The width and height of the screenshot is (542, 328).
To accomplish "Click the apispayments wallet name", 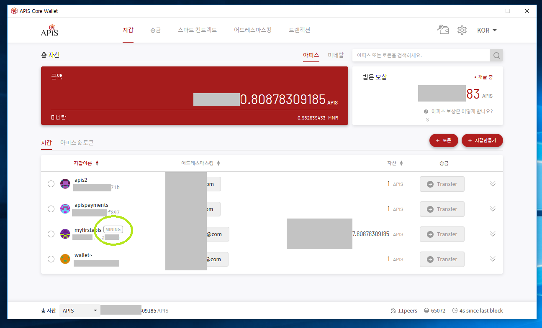I will click(x=91, y=205).
